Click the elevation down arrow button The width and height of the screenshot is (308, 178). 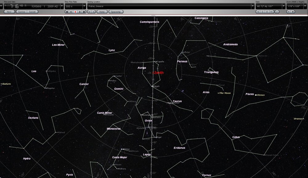pyautogui.click(x=89, y=12)
